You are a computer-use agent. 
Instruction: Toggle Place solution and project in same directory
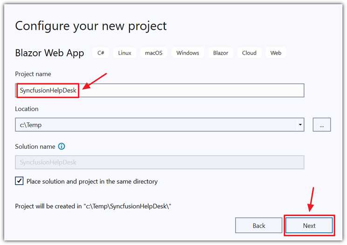(x=19, y=181)
